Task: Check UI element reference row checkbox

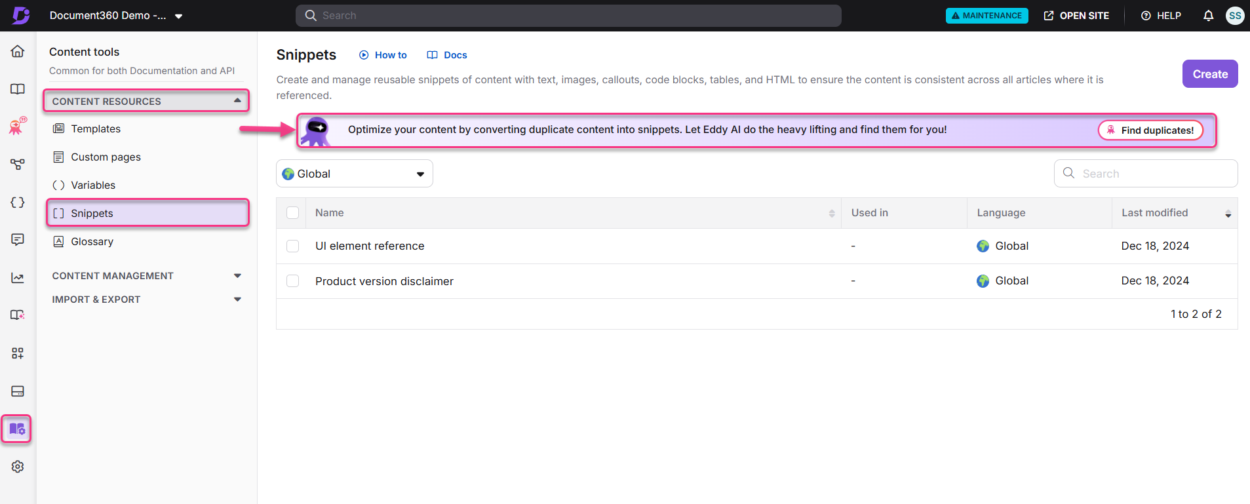Action: click(x=292, y=246)
